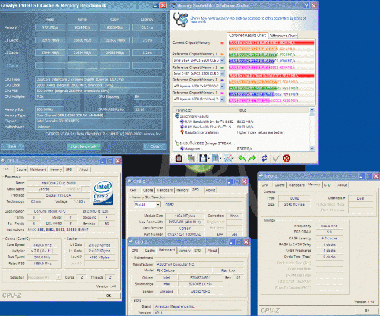Open the Slot #1 memory slot dropdown

(158, 205)
